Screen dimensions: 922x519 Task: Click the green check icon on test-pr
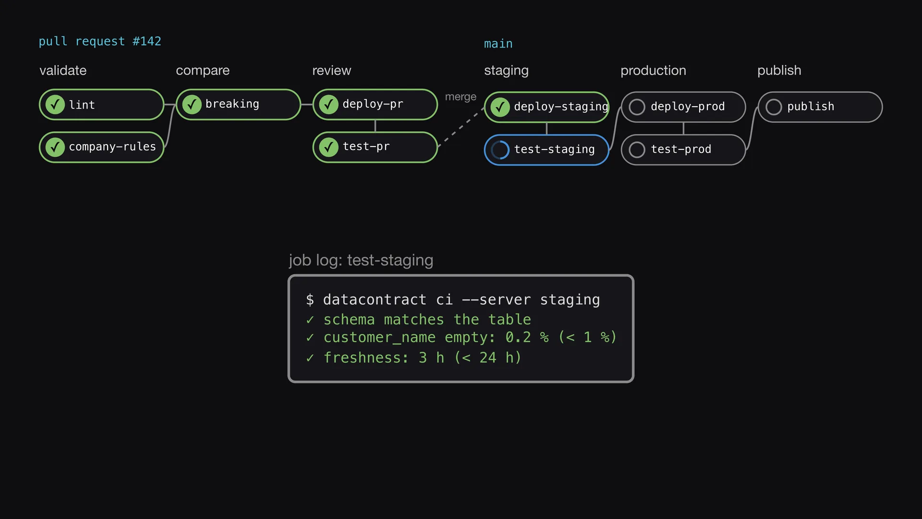point(329,147)
